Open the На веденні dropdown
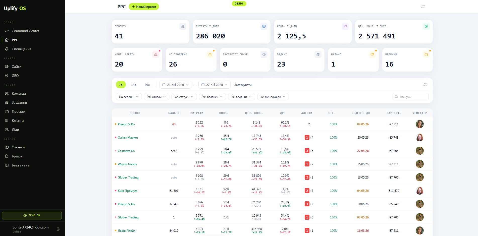 (x=129, y=97)
